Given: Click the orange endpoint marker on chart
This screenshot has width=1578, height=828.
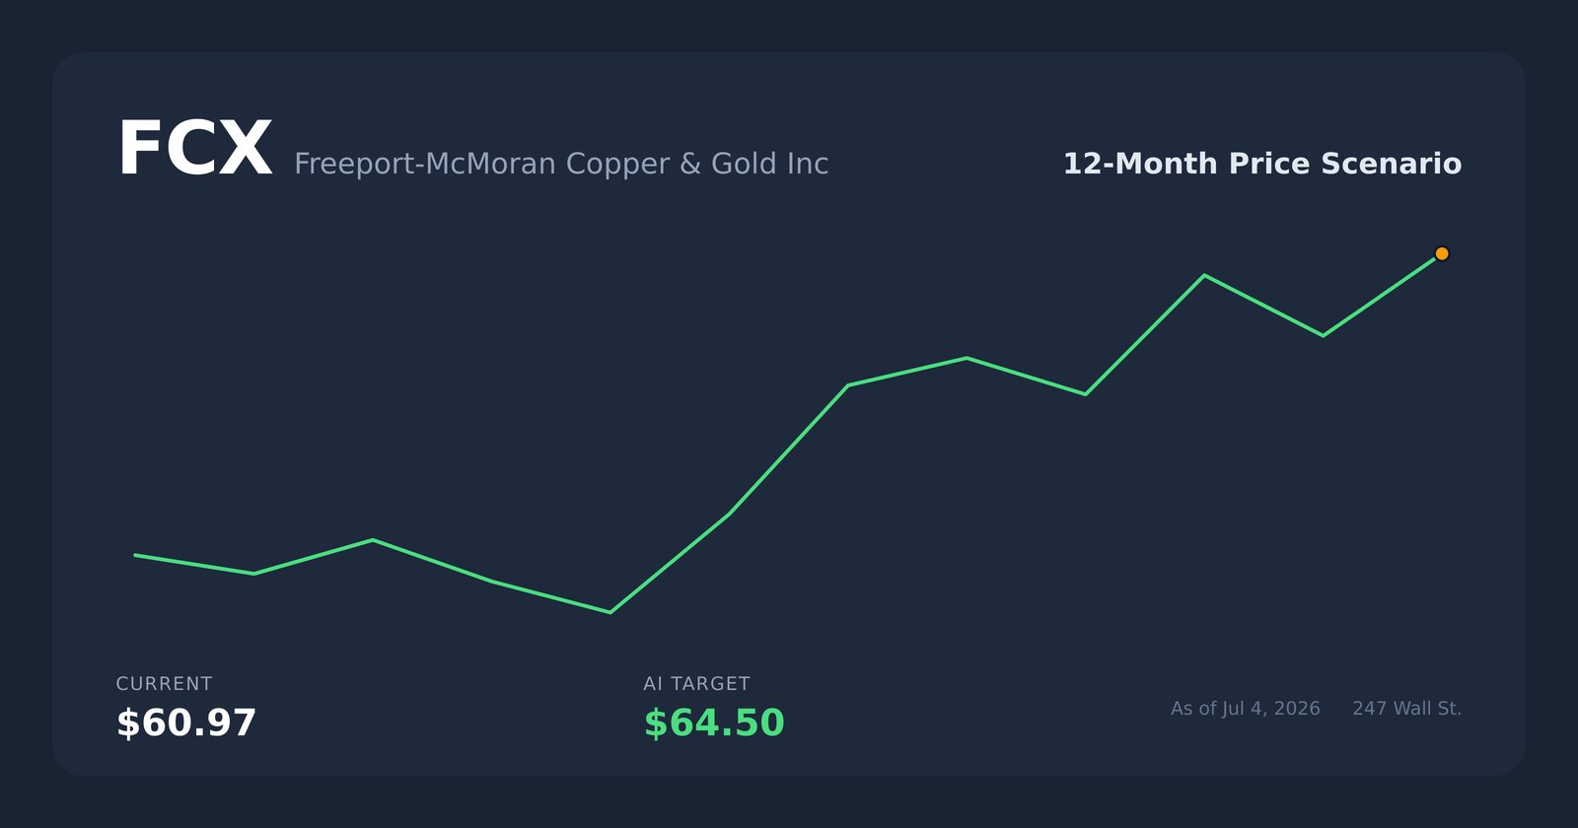Looking at the screenshot, I should point(1442,253).
